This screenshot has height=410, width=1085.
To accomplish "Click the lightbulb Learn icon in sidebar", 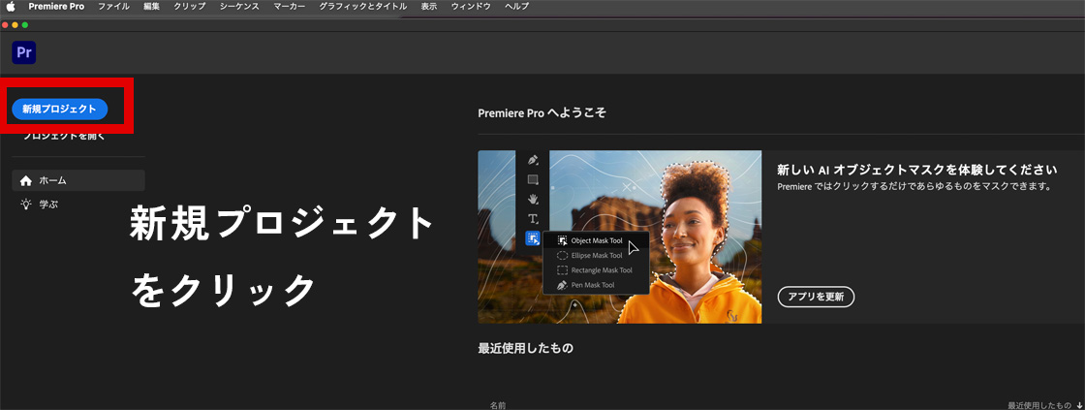I will coord(26,205).
